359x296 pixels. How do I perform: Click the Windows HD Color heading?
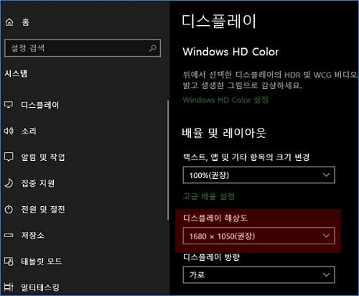(x=230, y=52)
